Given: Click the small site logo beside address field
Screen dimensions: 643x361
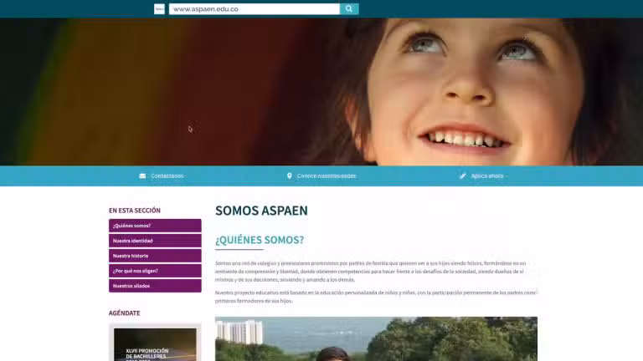Looking at the screenshot, I should pyautogui.click(x=159, y=9).
